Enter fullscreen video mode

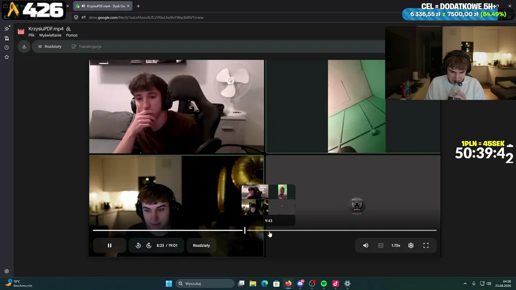pos(426,245)
